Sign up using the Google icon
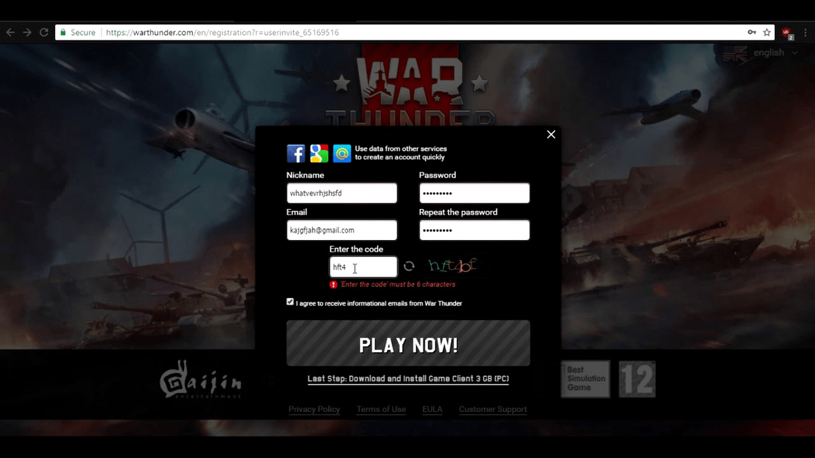 pos(319,153)
